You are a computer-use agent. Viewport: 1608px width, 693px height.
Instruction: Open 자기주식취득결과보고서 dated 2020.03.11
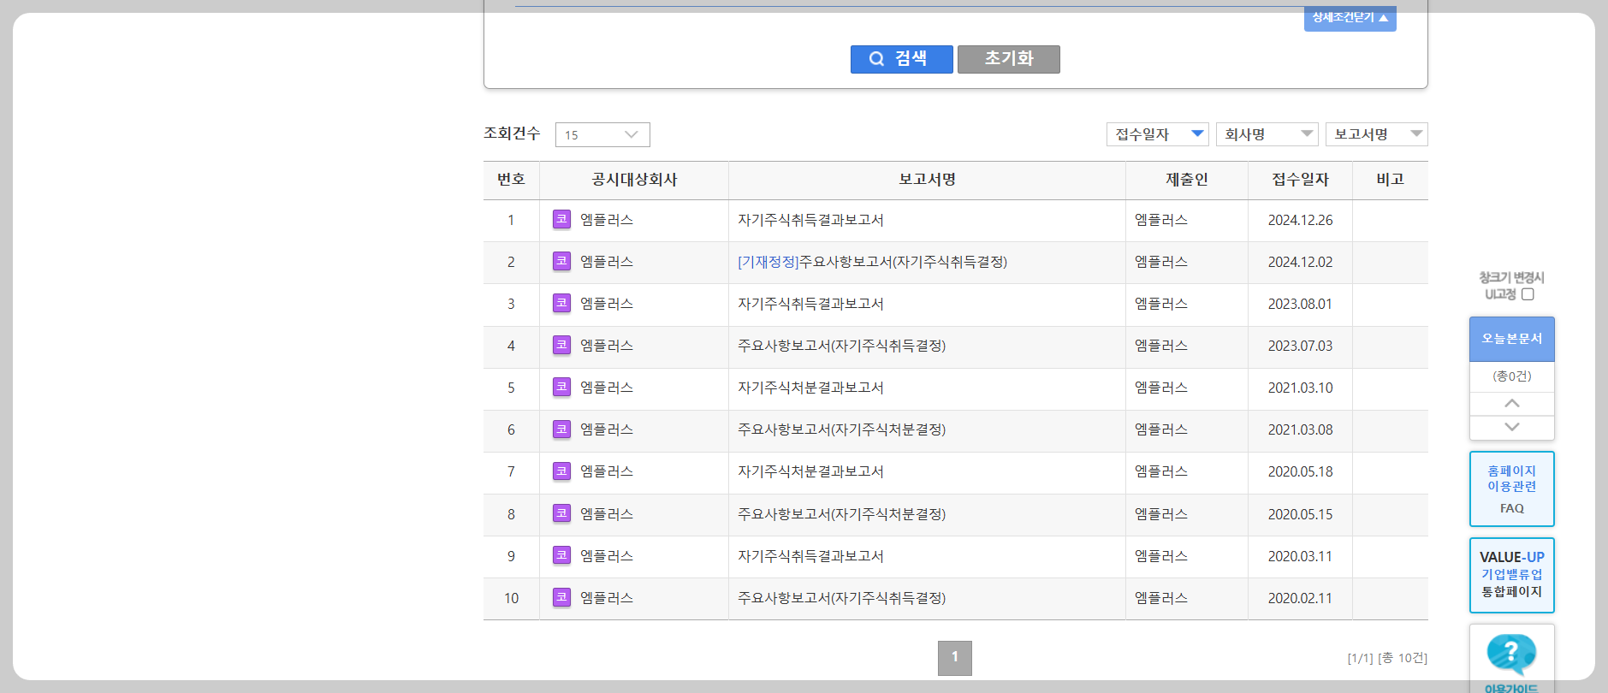point(810,556)
